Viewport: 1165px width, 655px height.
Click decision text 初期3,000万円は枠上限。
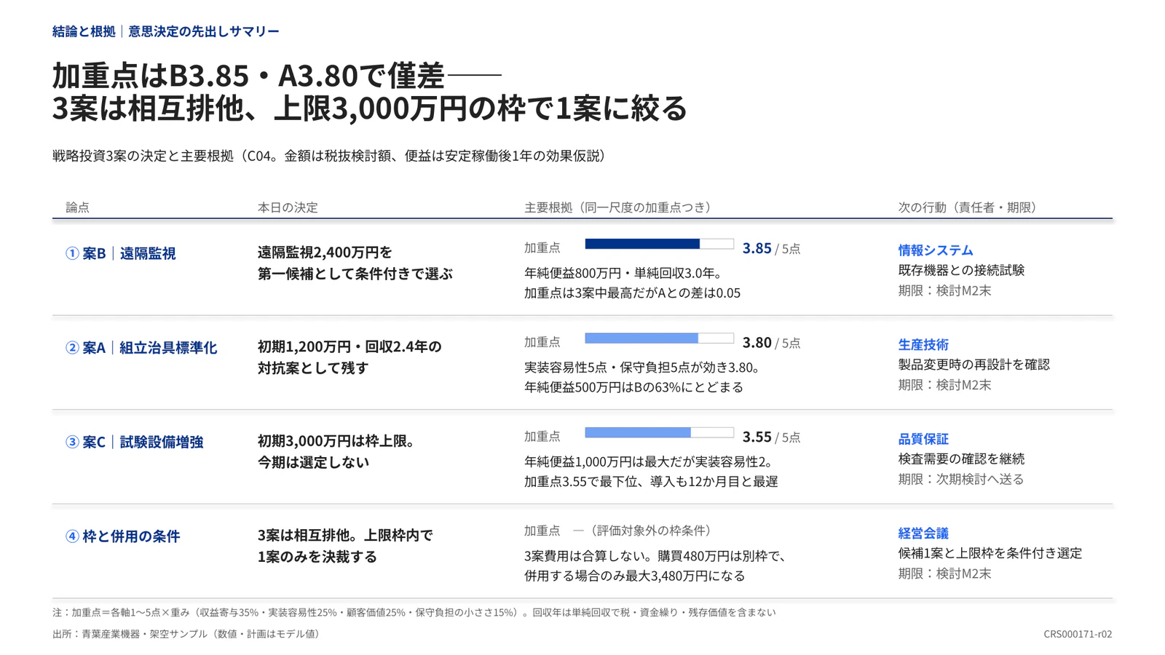click(337, 441)
